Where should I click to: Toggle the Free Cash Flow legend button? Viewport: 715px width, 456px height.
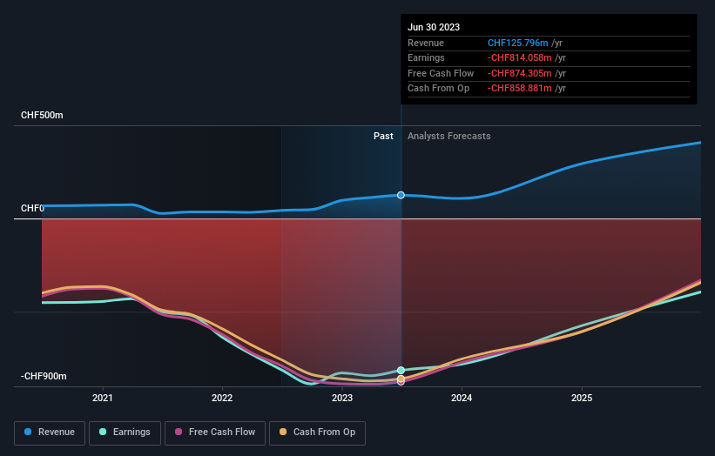pos(215,433)
